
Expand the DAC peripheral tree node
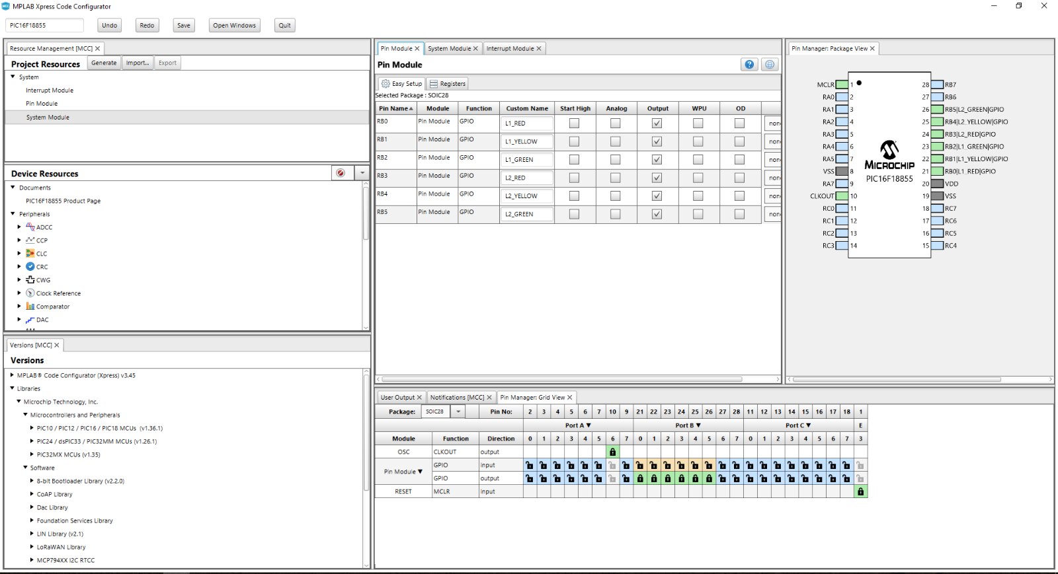tap(19, 320)
